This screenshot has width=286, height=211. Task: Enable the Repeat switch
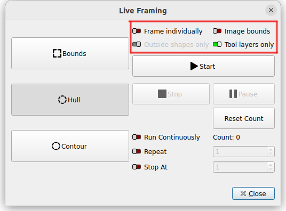point(137,151)
